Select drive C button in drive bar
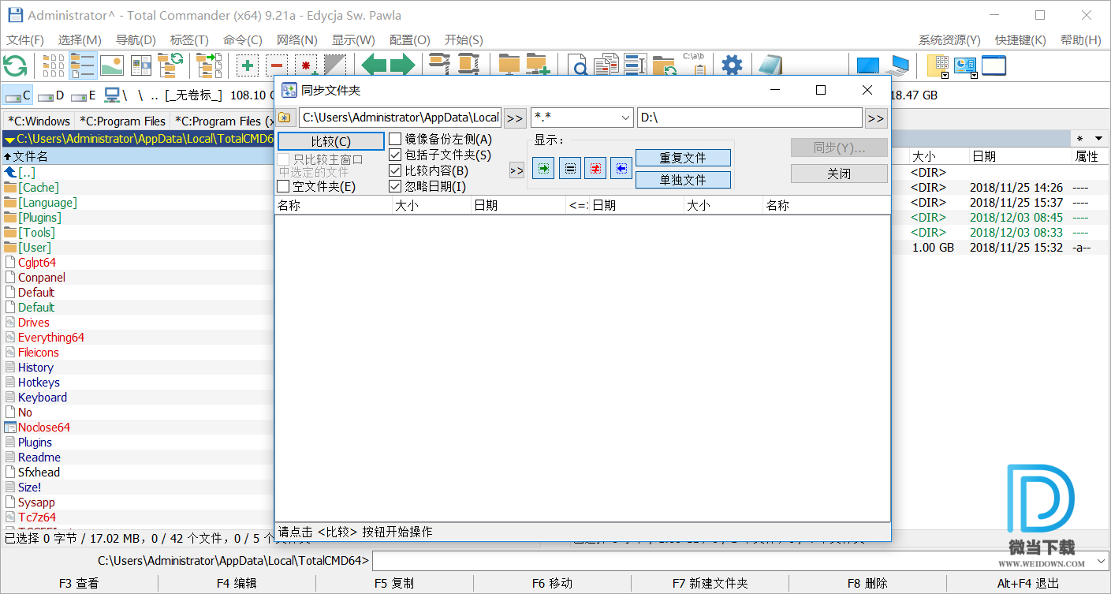 click(x=17, y=95)
